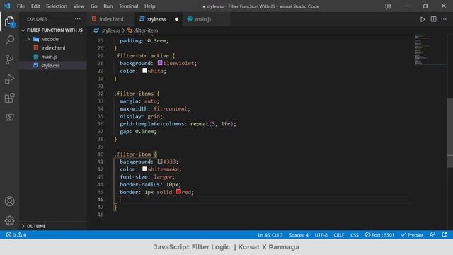Go to line via Ln 46, Col 3
Viewport: 453px width, 255px height.
click(x=270, y=234)
